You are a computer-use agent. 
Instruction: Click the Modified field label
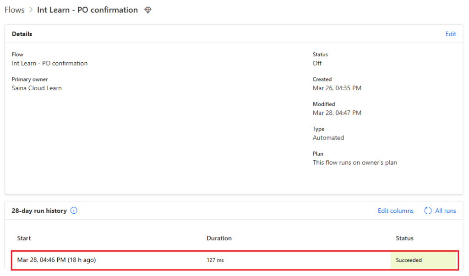324,104
